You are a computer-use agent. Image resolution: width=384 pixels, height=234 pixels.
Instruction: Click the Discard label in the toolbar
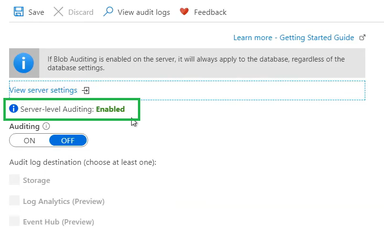point(81,12)
